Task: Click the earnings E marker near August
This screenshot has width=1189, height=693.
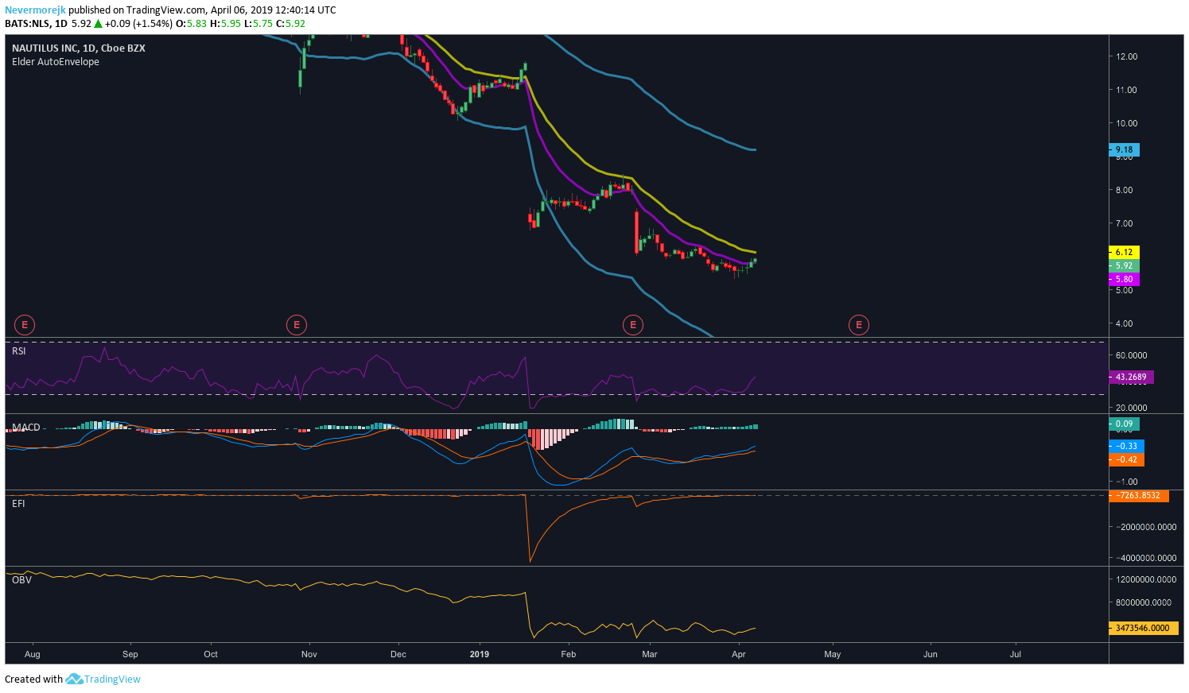Action: tap(25, 324)
